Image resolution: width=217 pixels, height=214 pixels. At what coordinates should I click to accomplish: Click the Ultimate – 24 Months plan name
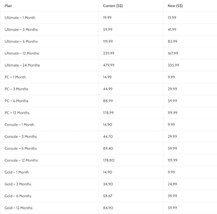tap(22, 65)
